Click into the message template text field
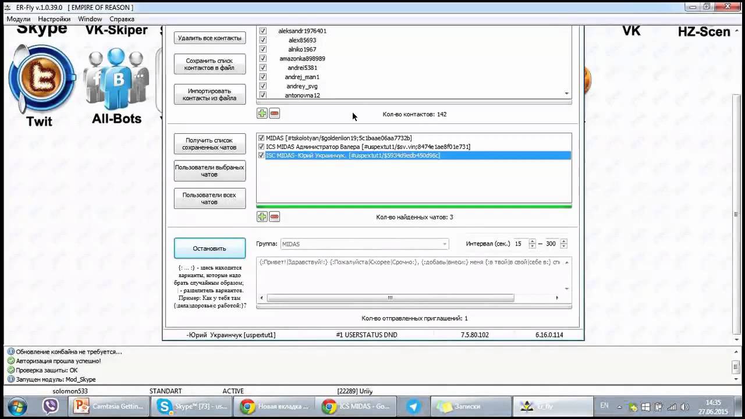The image size is (745, 419). point(409,275)
